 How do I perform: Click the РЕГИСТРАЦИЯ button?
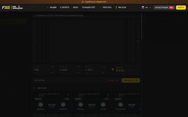coord(164,8)
